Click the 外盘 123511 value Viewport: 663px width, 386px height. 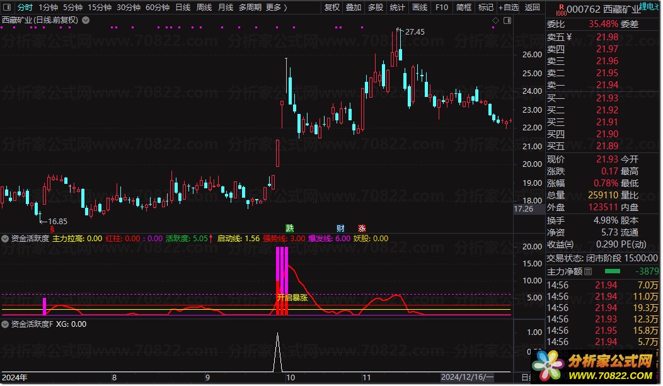click(x=603, y=207)
